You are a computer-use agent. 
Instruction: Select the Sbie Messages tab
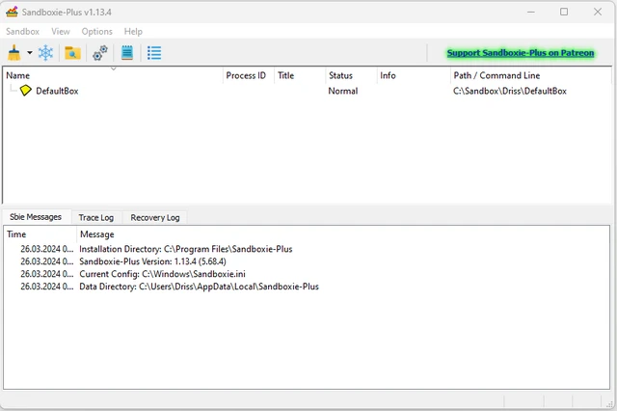pyautogui.click(x=35, y=217)
